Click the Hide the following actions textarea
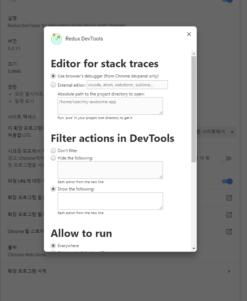The width and height of the screenshot is (247, 301). tap(110, 170)
